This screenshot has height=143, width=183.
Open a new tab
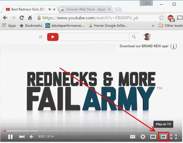tap(118, 9)
